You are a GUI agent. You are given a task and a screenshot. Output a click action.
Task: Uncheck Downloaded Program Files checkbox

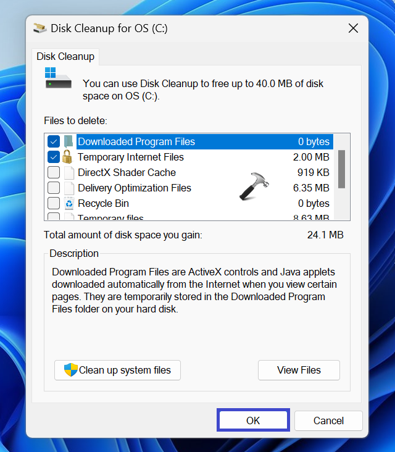pos(54,141)
